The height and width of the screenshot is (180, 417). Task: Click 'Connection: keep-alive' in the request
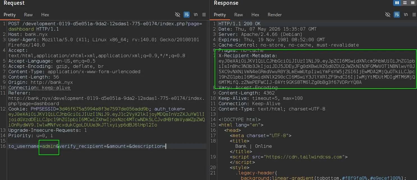pyautogui.click(x=39, y=88)
